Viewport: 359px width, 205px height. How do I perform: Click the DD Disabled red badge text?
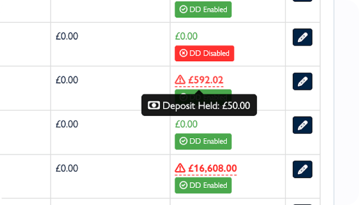(209, 53)
